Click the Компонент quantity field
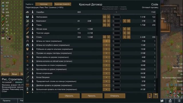 [116, 21]
